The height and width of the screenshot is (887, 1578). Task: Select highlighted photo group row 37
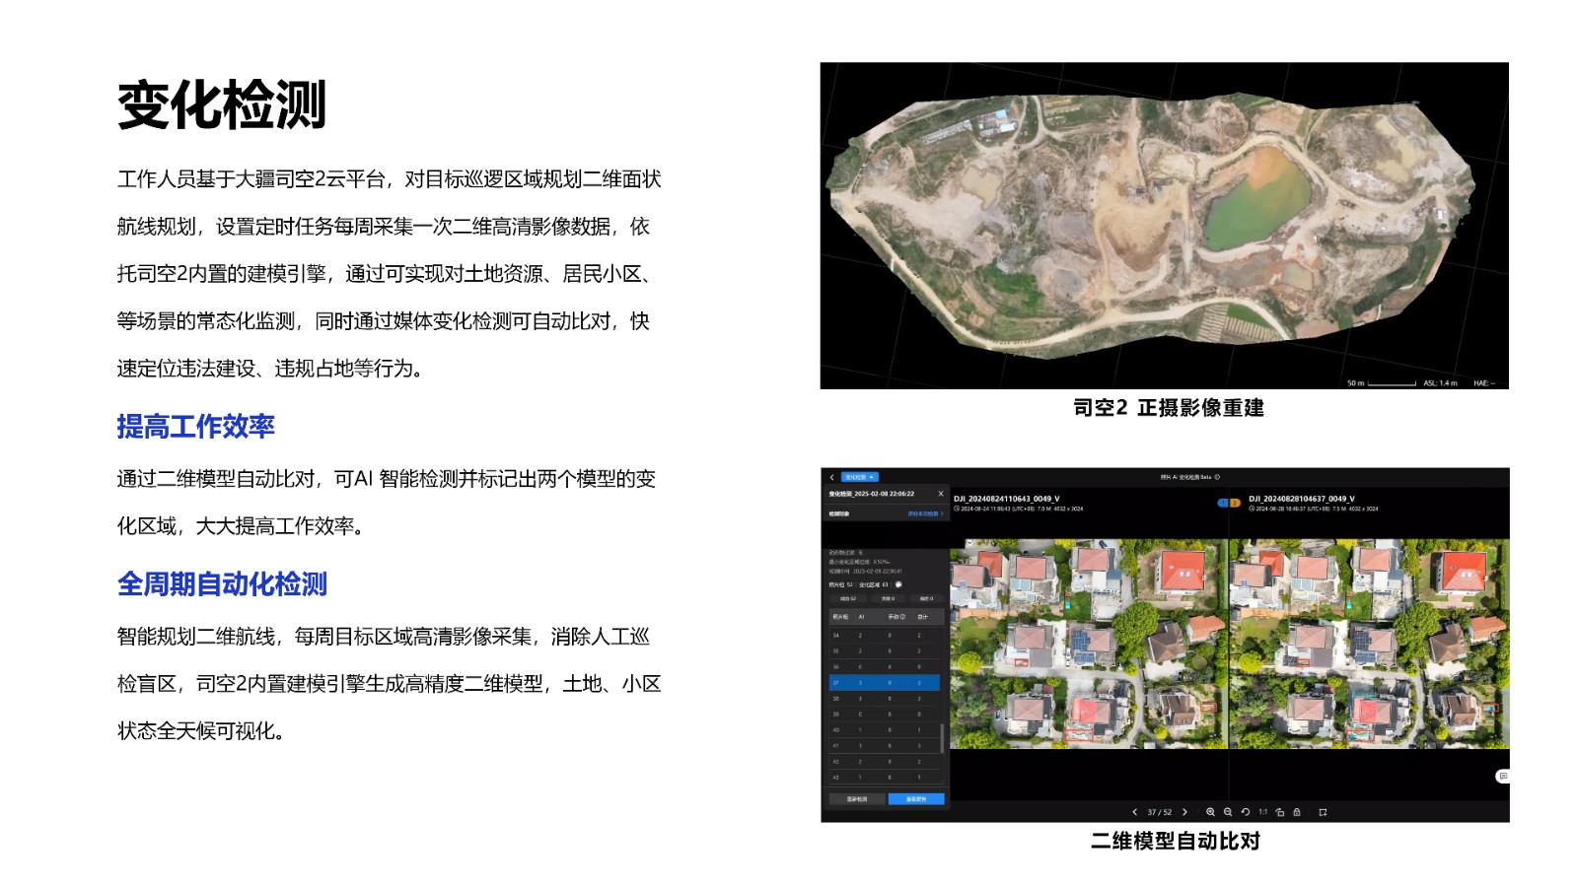click(885, 682)
